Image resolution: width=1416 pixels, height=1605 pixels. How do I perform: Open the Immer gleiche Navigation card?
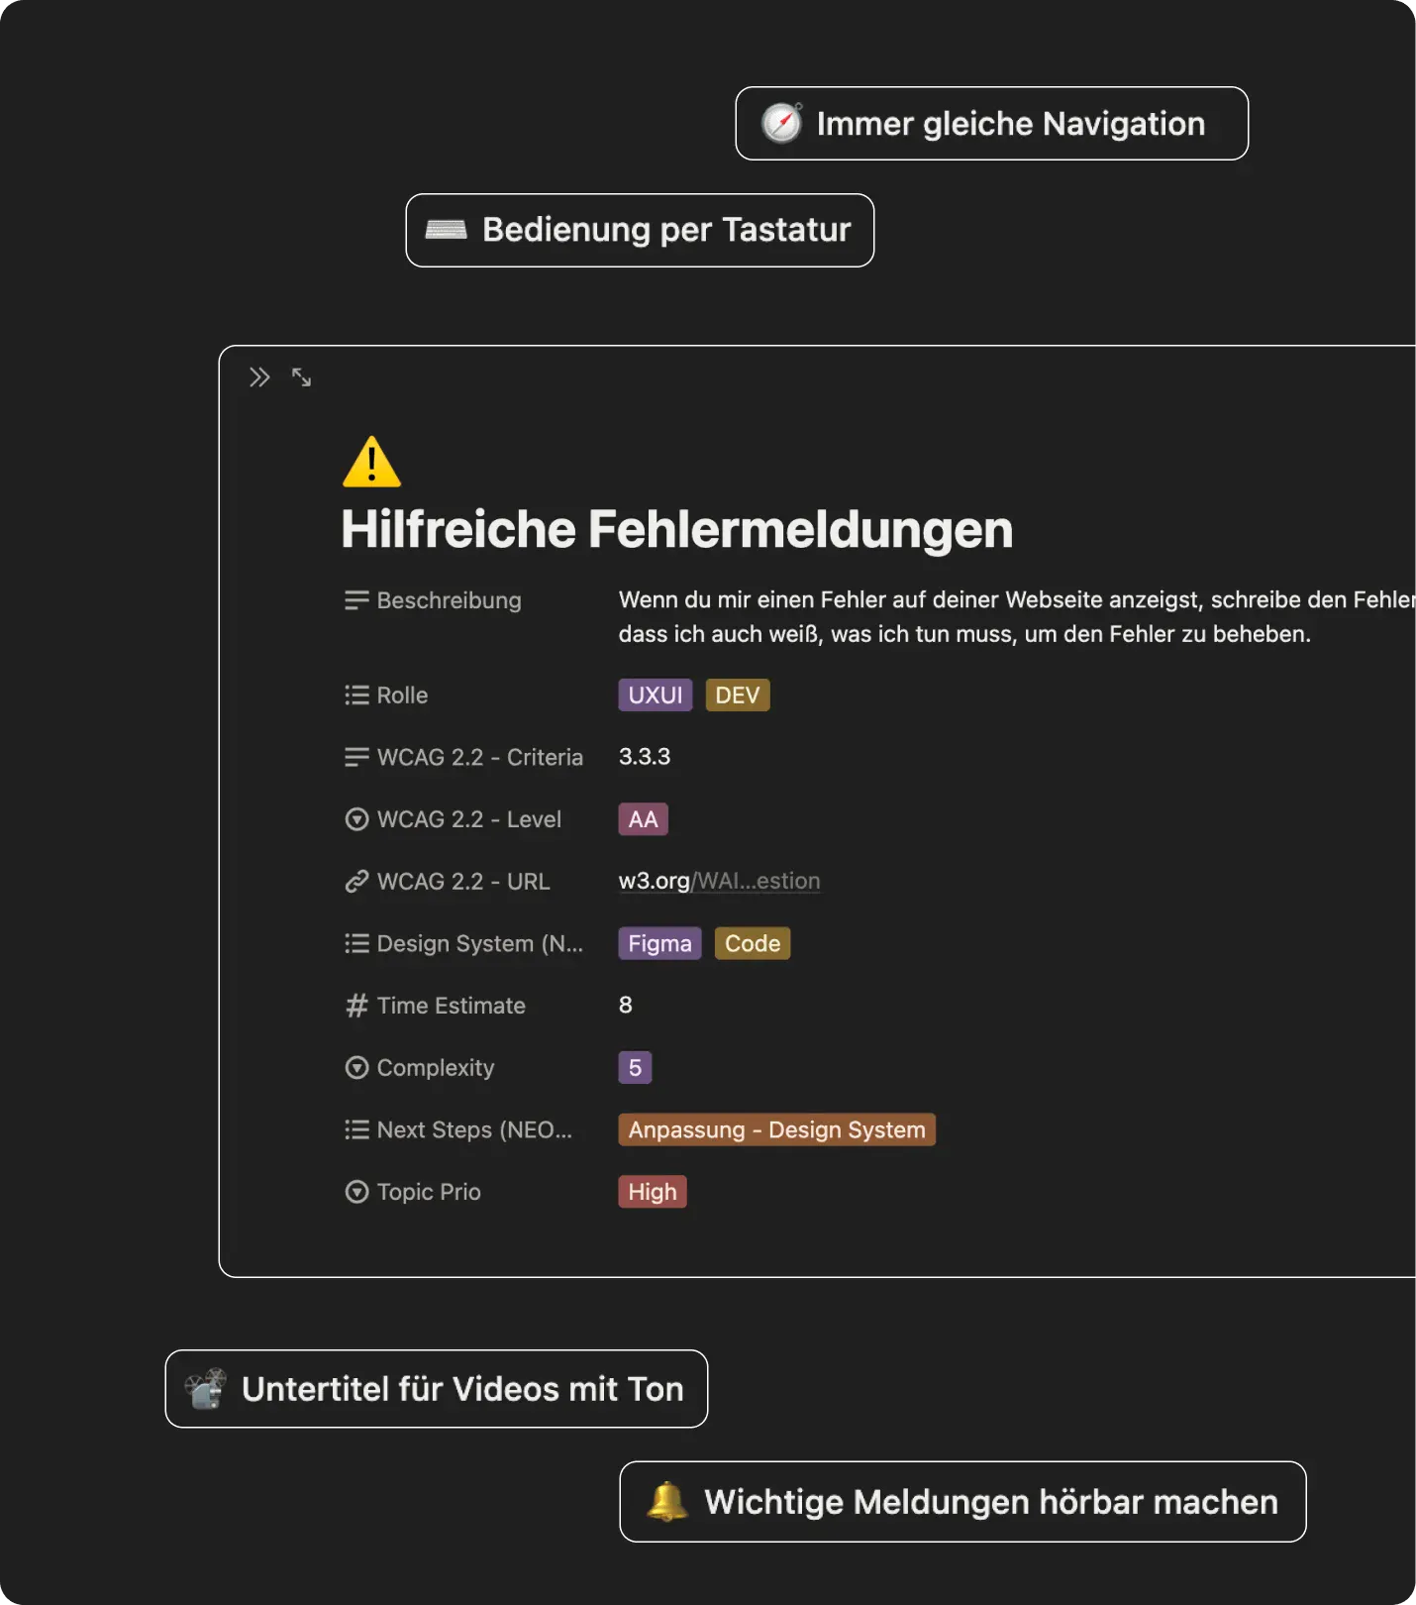[991, 123]
